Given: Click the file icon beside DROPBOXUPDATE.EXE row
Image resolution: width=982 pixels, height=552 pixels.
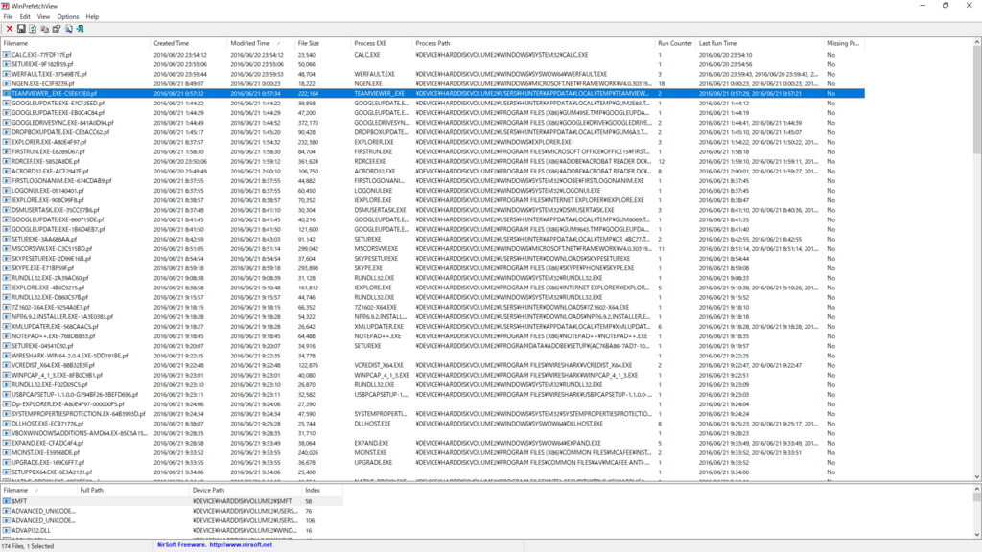Looking at the screenshot, I should point(7,132).
